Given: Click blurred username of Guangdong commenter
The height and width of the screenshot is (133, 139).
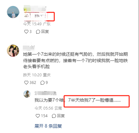Looking at the screenshot, I should [35, 8].
